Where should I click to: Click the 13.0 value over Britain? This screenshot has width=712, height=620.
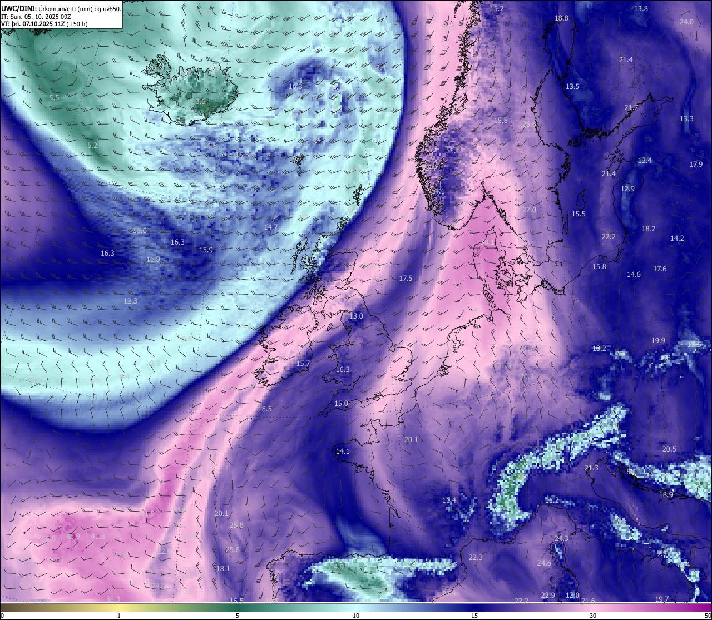[x=356, y=316]
